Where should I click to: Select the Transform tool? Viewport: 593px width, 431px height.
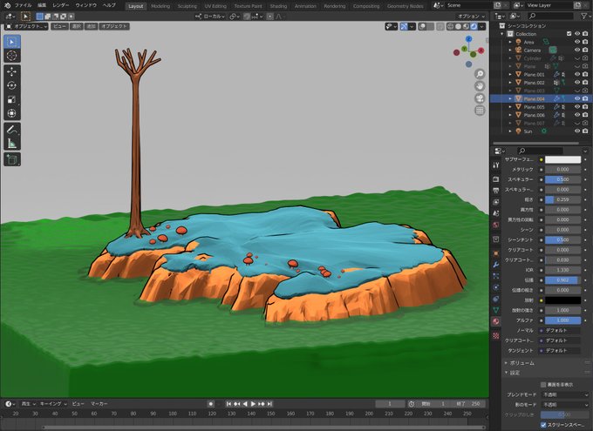pos(11,113)
